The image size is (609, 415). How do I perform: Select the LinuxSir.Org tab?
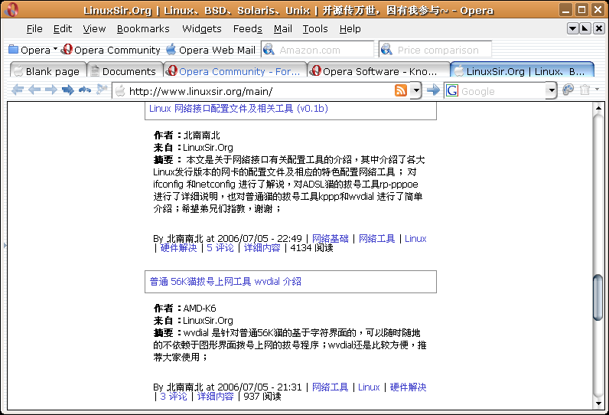tap(522, 70)
